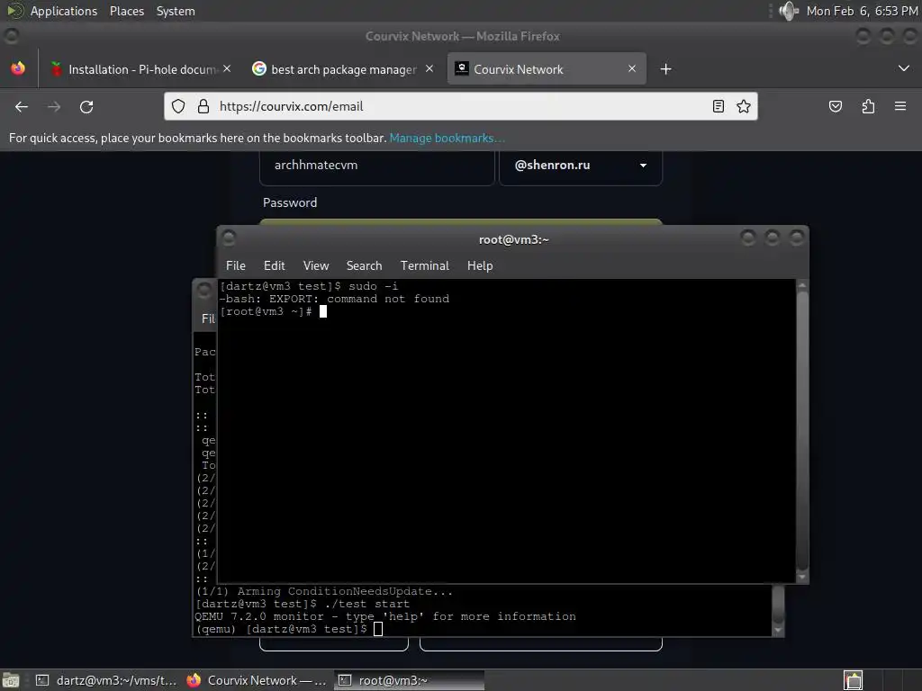This screenshot has height=691, width=922.
Task: Open Firefox View icon
Action: coord(18,68)
